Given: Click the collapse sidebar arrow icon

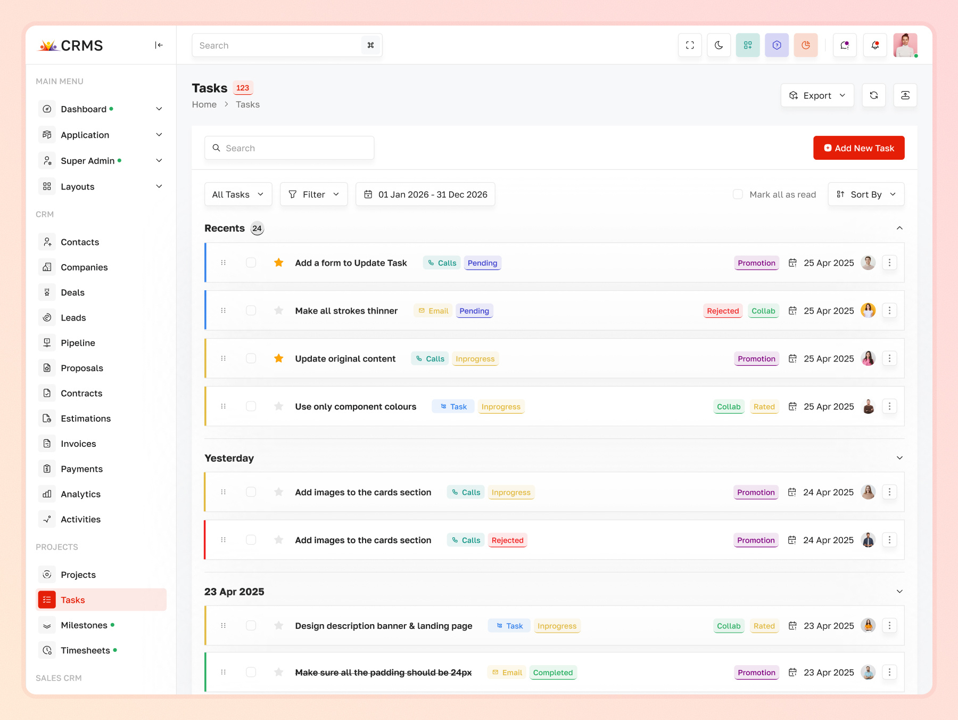Looking at the screenshot, I should [159, 45].
